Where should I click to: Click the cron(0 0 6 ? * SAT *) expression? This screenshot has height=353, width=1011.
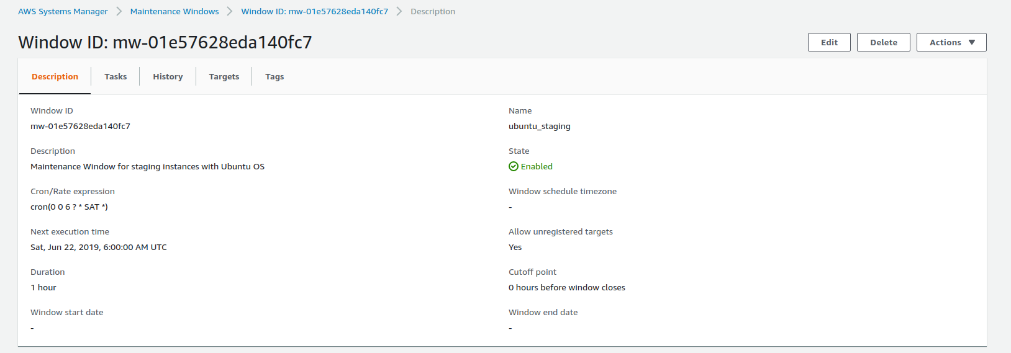pyautogui.click(x=69, y=207)
